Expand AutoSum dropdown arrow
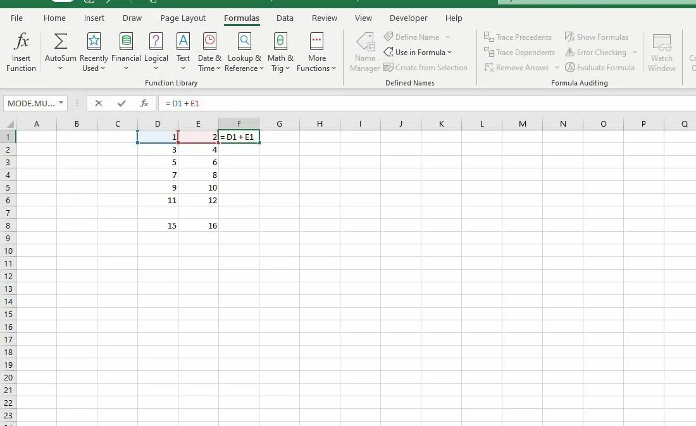696x426 pixels. point(60,68)
